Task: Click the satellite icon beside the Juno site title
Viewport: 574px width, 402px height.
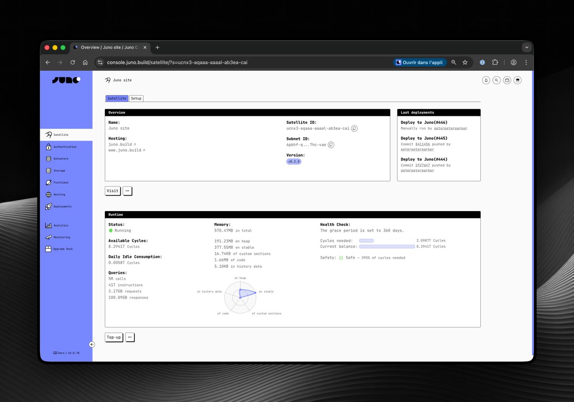Action: pos(108,80)
